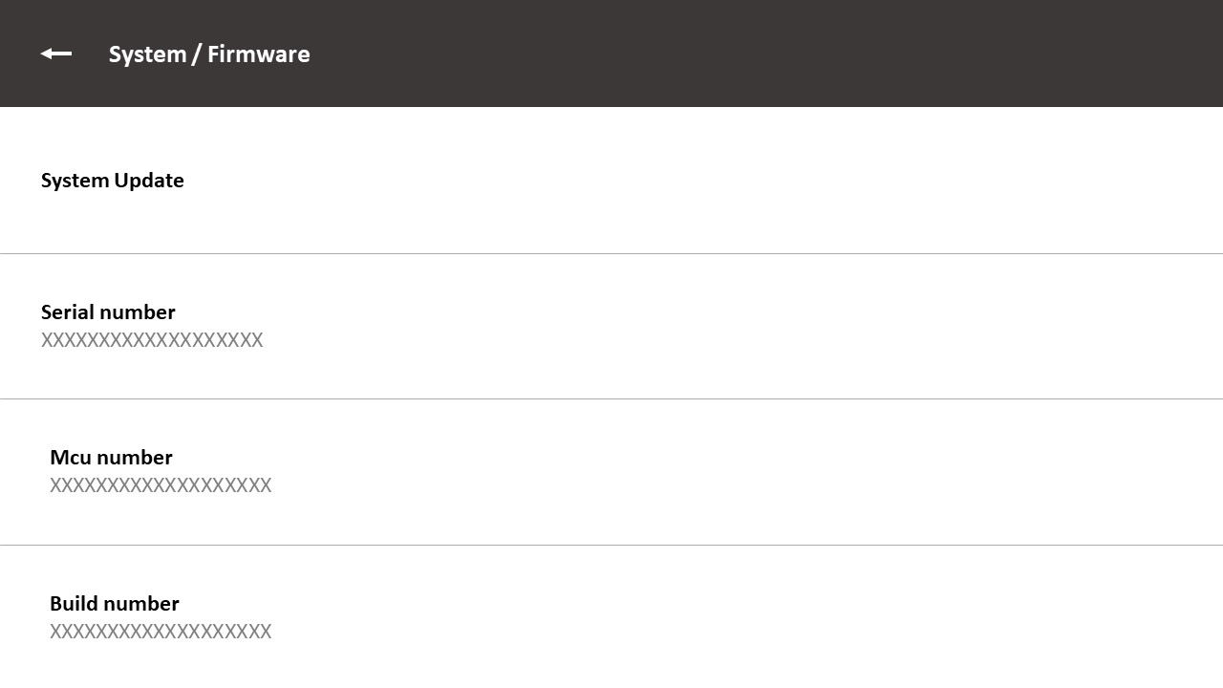Click the Serial number value text
1223x688 pixels.
pyautogui.click(x=152, y=340)
